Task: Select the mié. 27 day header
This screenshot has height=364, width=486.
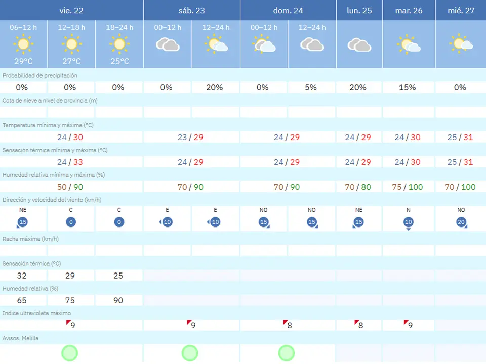Action: click(461, 10)
